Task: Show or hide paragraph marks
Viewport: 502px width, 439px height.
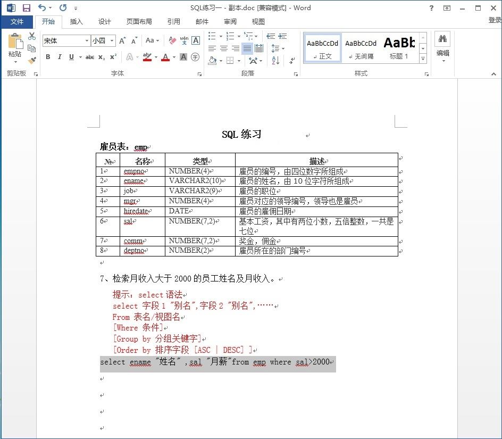Action: (x=291, y=60)
